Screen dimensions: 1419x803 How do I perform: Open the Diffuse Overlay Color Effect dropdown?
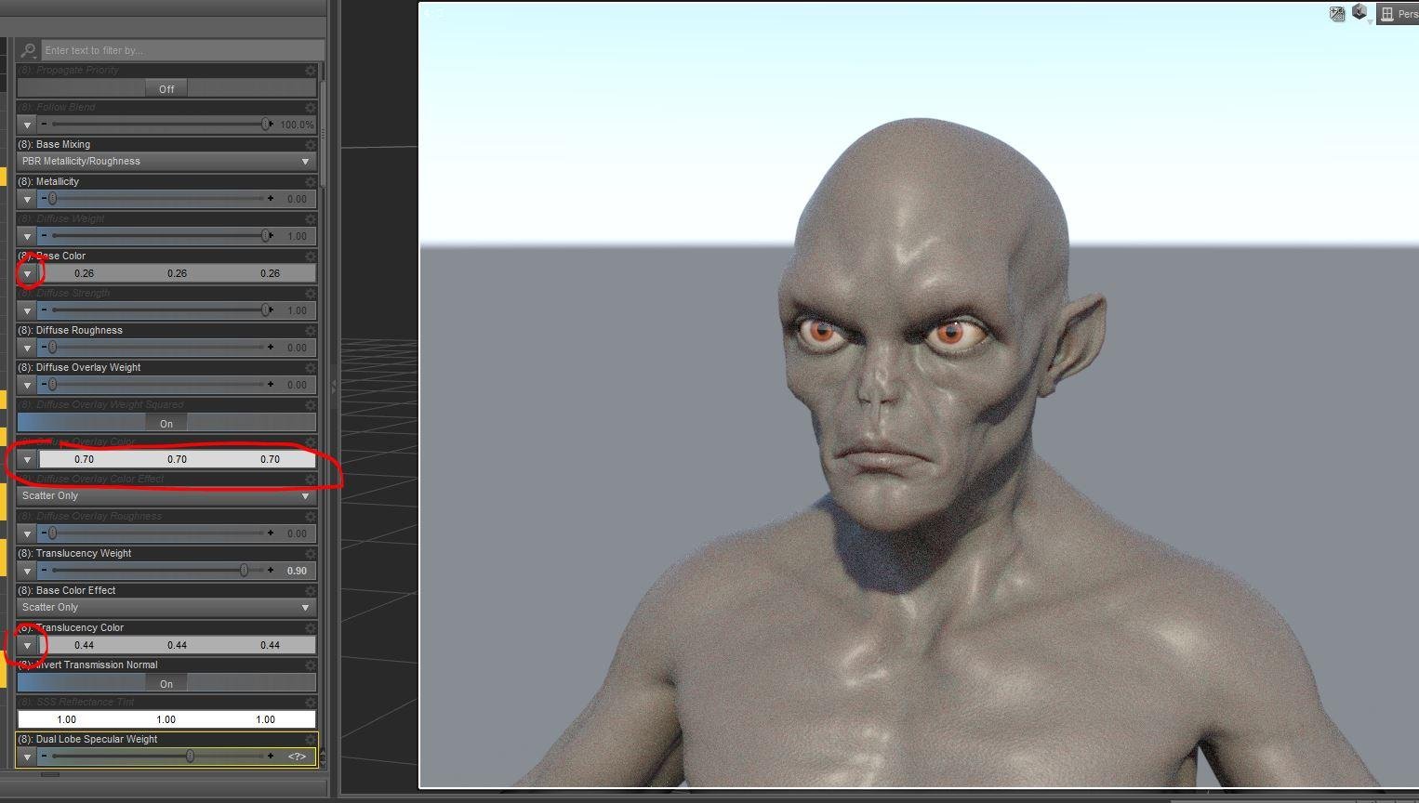(x=166, y=496)
